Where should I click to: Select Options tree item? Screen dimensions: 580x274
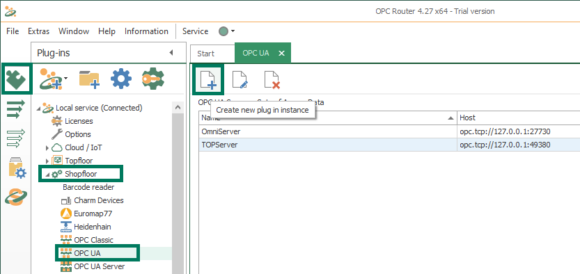click(78, 134)
